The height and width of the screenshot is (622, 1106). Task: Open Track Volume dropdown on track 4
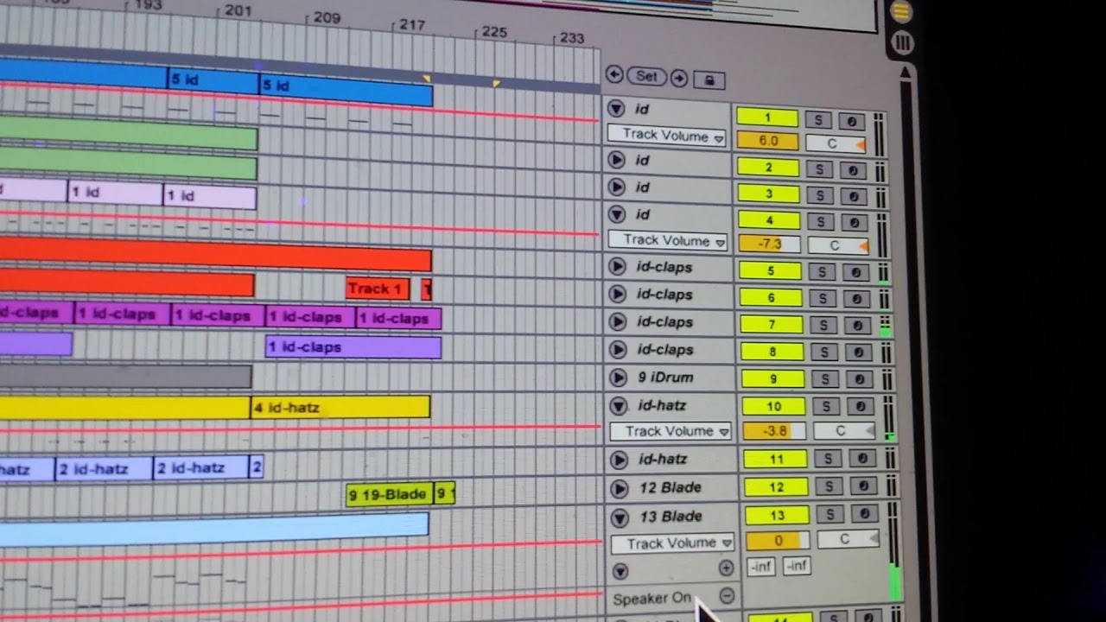coord(668,240)
